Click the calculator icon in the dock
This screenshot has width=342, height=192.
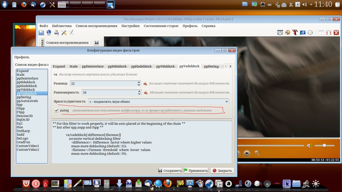[107, 184]
